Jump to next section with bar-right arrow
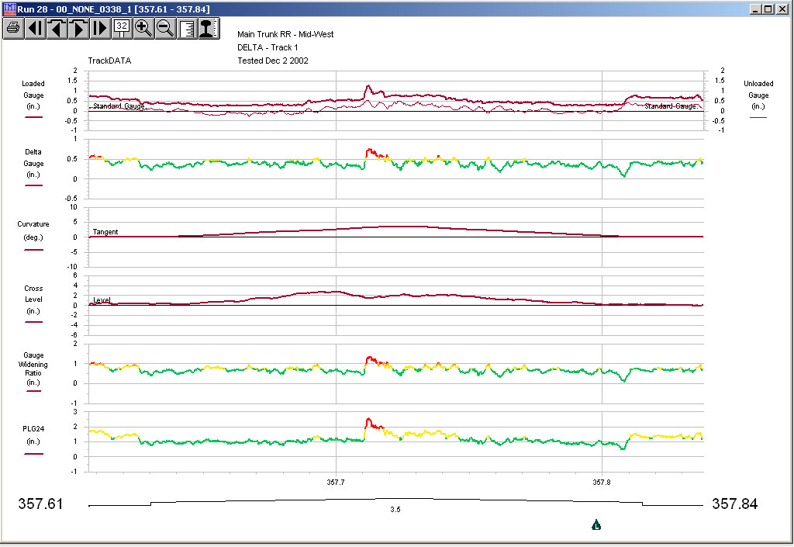Image resolution: width=794 pixels, height=547 pixels. pyautogui.click(x=100, y=29)
